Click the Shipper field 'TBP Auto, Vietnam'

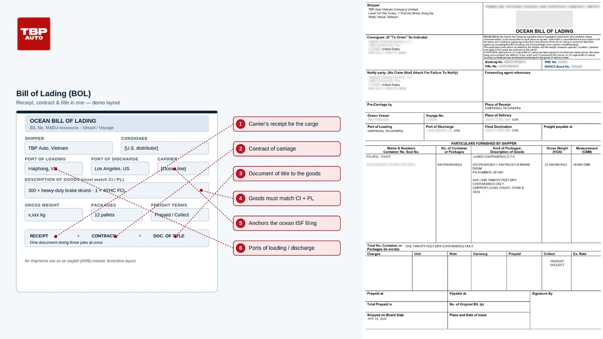pos(69,148)
